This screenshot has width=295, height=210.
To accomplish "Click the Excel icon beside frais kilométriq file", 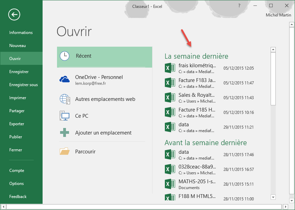I will coord(170,68).
